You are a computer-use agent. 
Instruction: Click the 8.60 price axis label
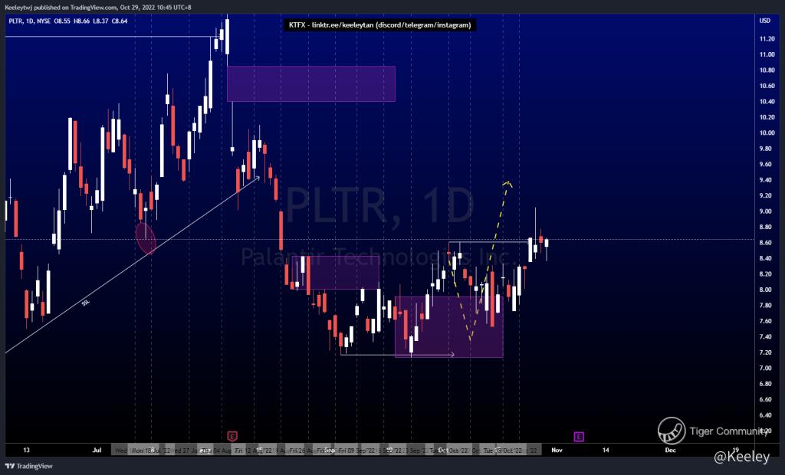pos(766,243)
